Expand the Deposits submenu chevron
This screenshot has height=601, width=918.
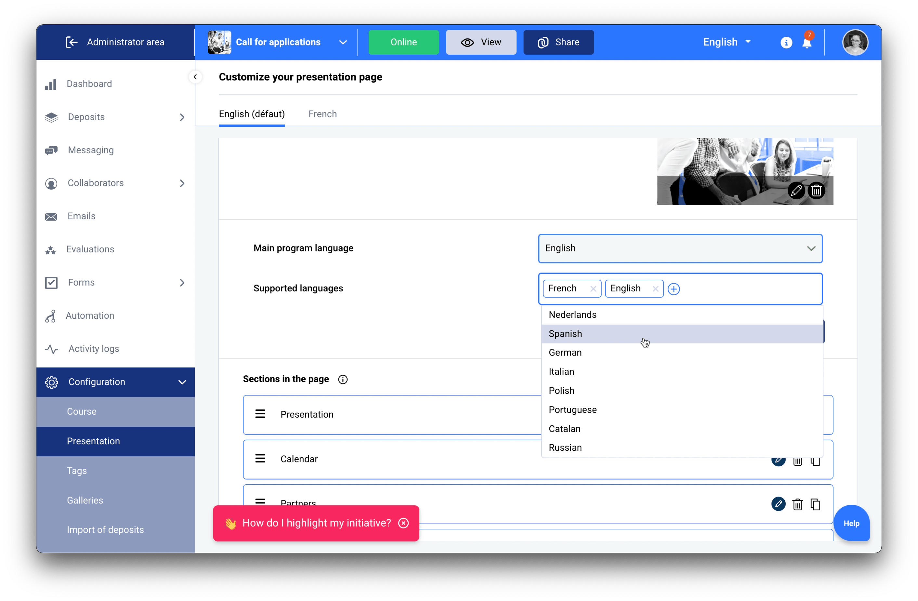[182, 117]
